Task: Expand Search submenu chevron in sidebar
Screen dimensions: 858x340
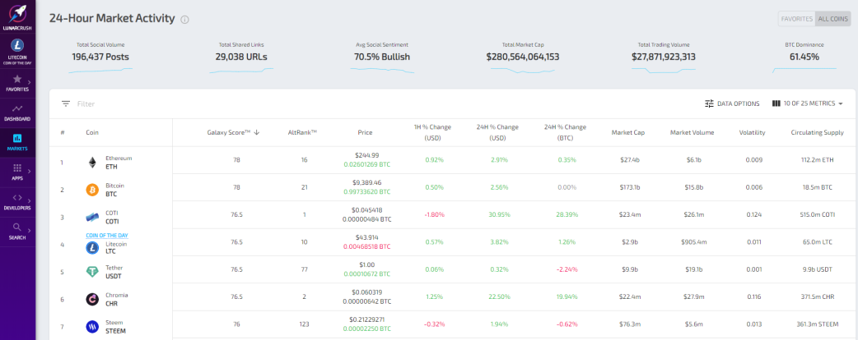Action: 29,230
